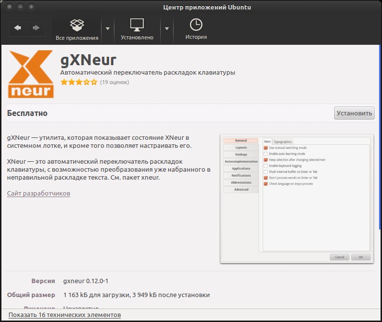
Task: Click the size text 1 163 kБ для загрузки
Action: pyautogui.click(x=96, y=295)
